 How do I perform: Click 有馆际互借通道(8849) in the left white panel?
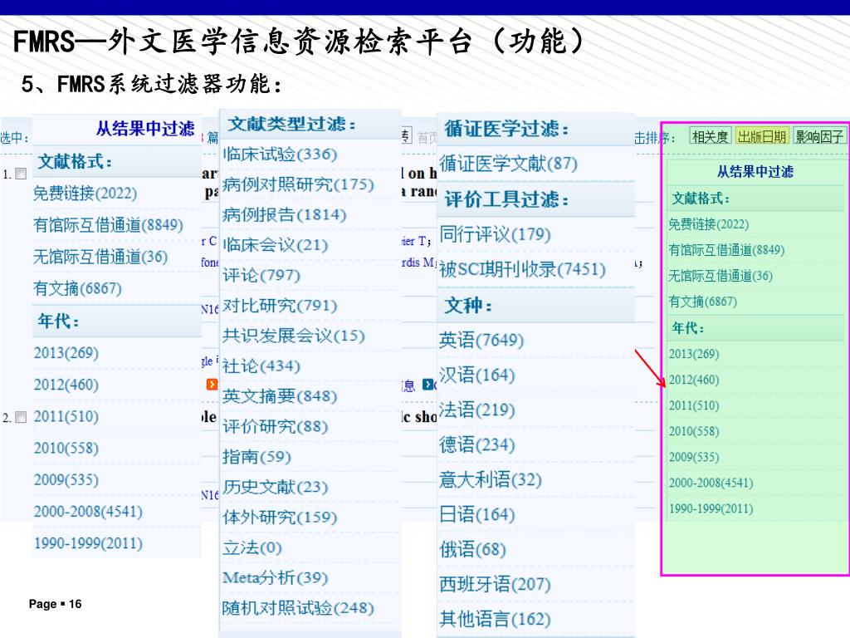point(109,224)
